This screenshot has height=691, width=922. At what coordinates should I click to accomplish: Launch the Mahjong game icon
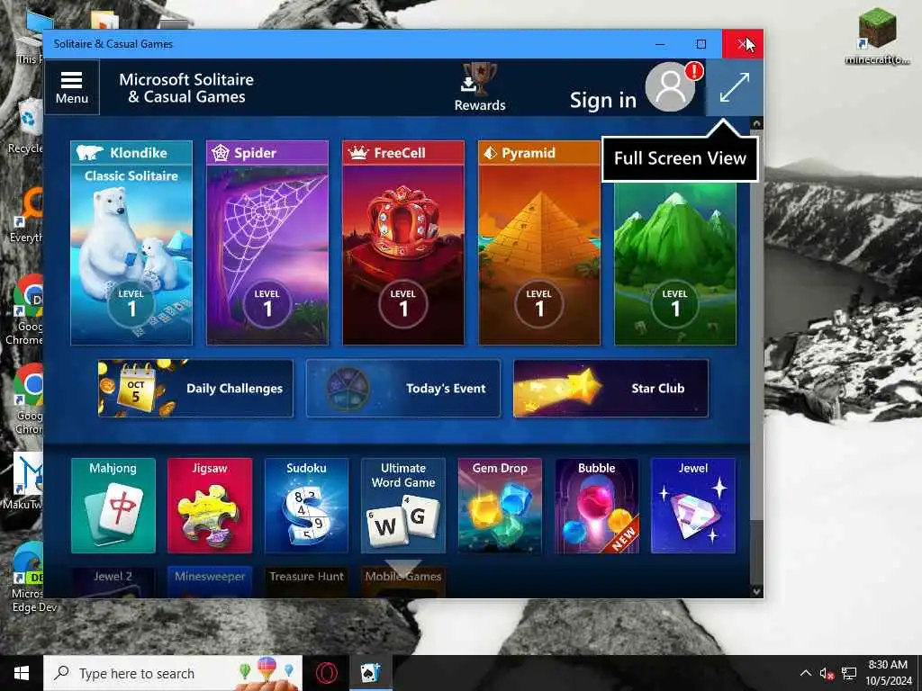[x=113, y=506]
